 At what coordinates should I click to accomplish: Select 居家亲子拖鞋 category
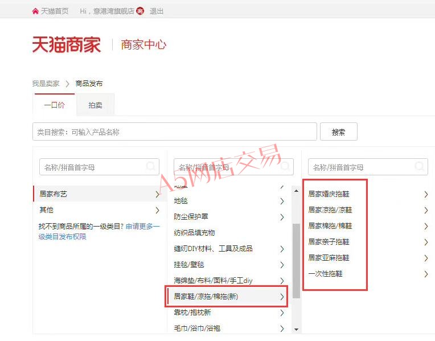(x=329, y=242)
